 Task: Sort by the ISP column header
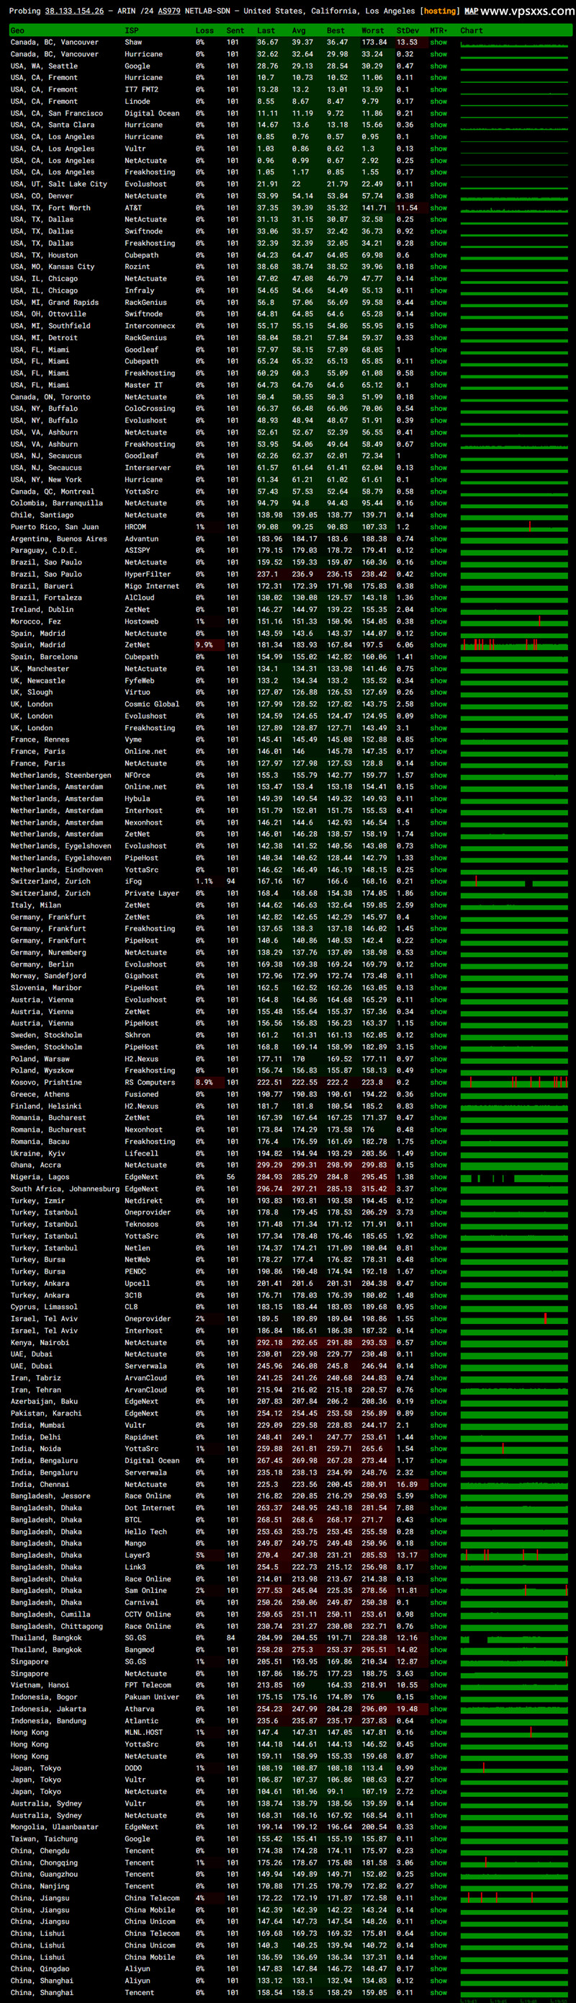(x=132, y=31)
